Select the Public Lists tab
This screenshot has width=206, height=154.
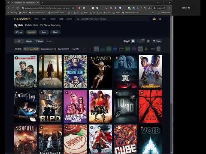[31, 25]
